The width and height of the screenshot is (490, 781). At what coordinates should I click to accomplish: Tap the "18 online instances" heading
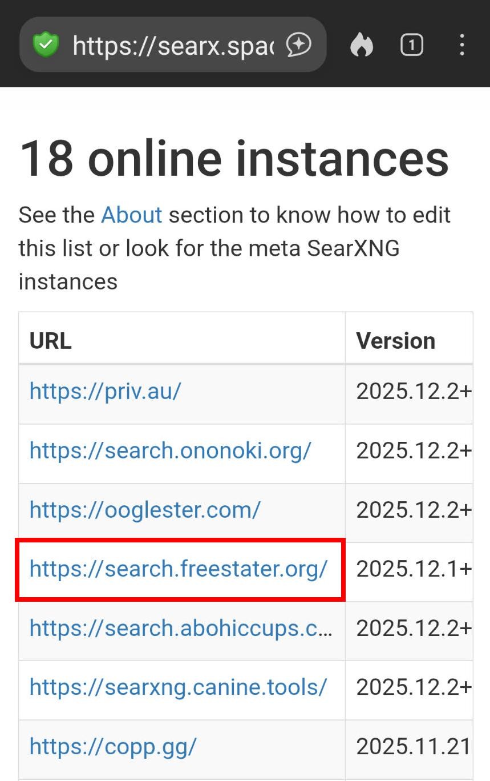coord(234,158)
